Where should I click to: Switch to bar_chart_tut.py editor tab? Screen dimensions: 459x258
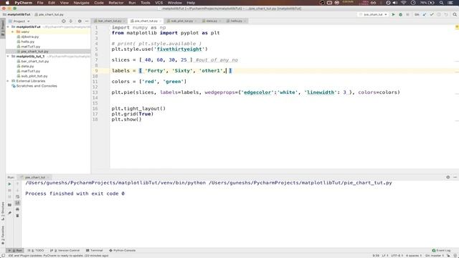(x=110, y=21)
